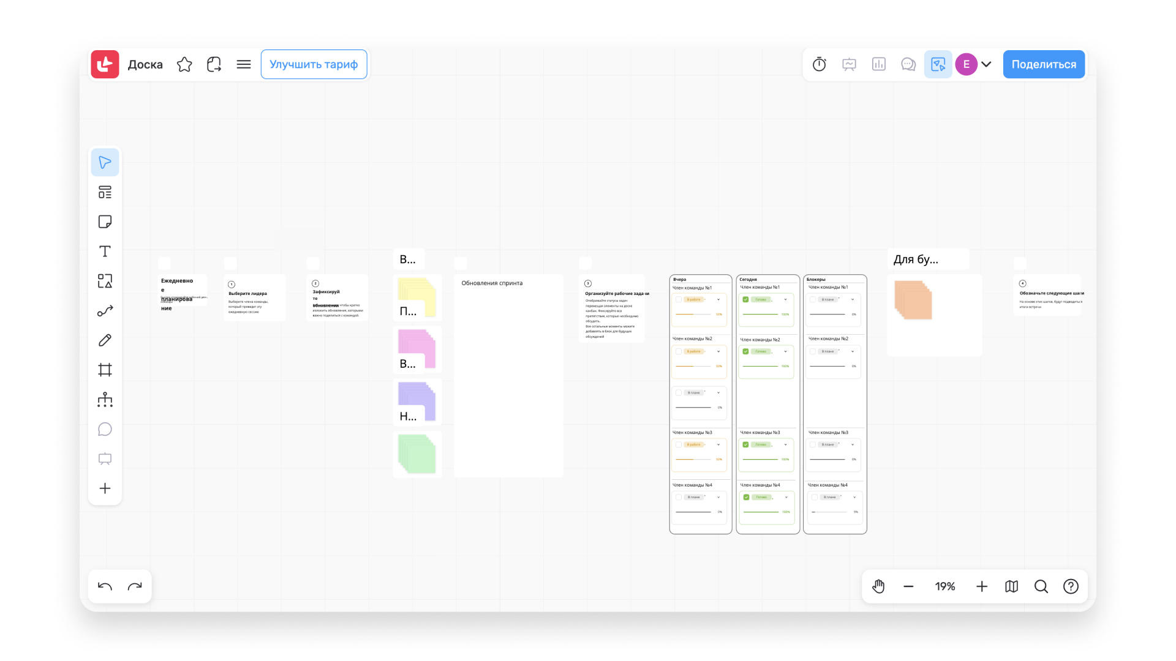Image resolution: width=1176 pixels, height=661 pixels.
Task: Choose the mind map tool
Action: coord(105,400)
